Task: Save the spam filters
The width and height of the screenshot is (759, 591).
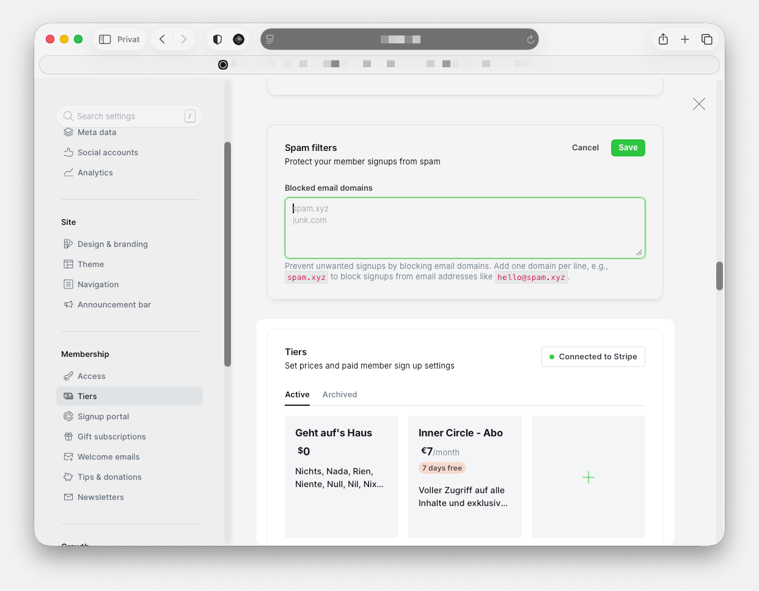Action: click(x=628, y=147)
